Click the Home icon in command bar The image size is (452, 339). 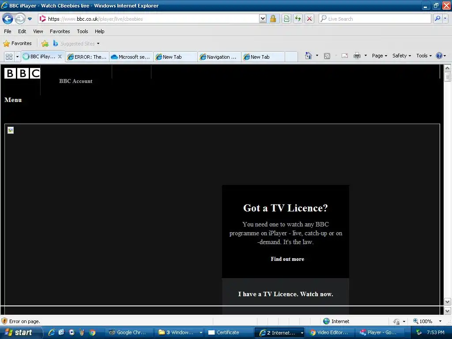(x=309, y=56)
